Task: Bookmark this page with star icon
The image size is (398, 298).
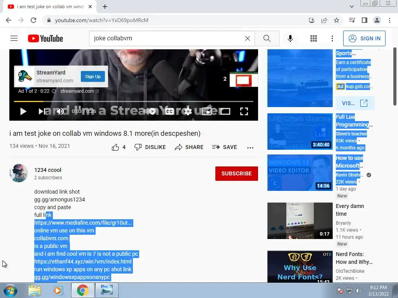Action: coord(337,20)
